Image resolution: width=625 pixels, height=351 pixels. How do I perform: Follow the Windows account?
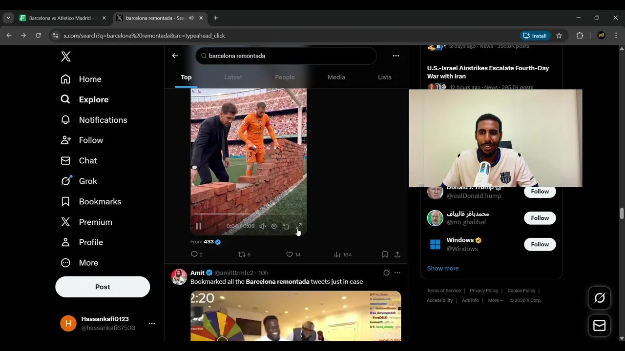point(540,244)
